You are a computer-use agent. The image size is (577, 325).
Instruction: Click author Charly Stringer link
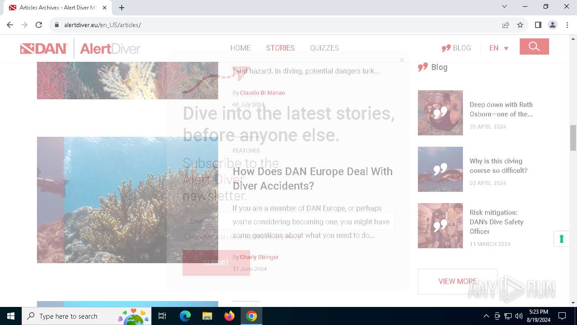(x=259, y=257)
